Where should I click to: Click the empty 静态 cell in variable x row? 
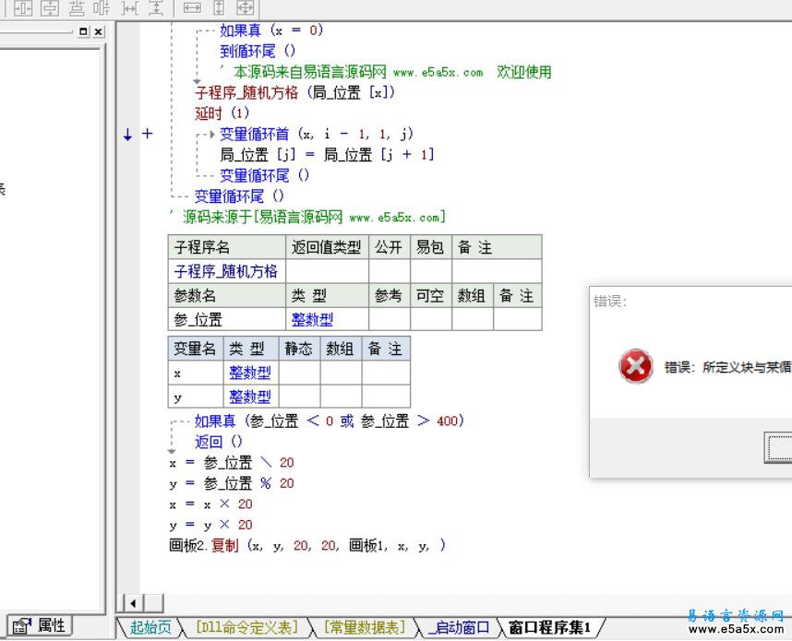click(x=299, y=373)
